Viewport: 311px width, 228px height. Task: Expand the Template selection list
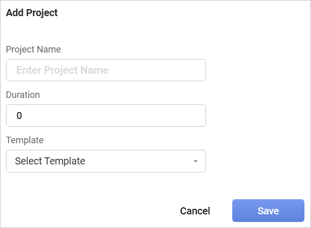click(195, 161)
